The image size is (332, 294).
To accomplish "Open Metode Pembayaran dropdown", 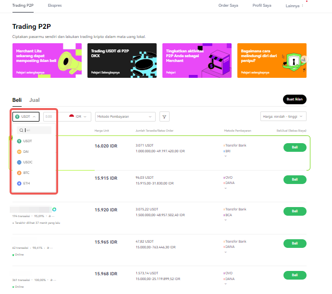I will [x=125, y=117].
